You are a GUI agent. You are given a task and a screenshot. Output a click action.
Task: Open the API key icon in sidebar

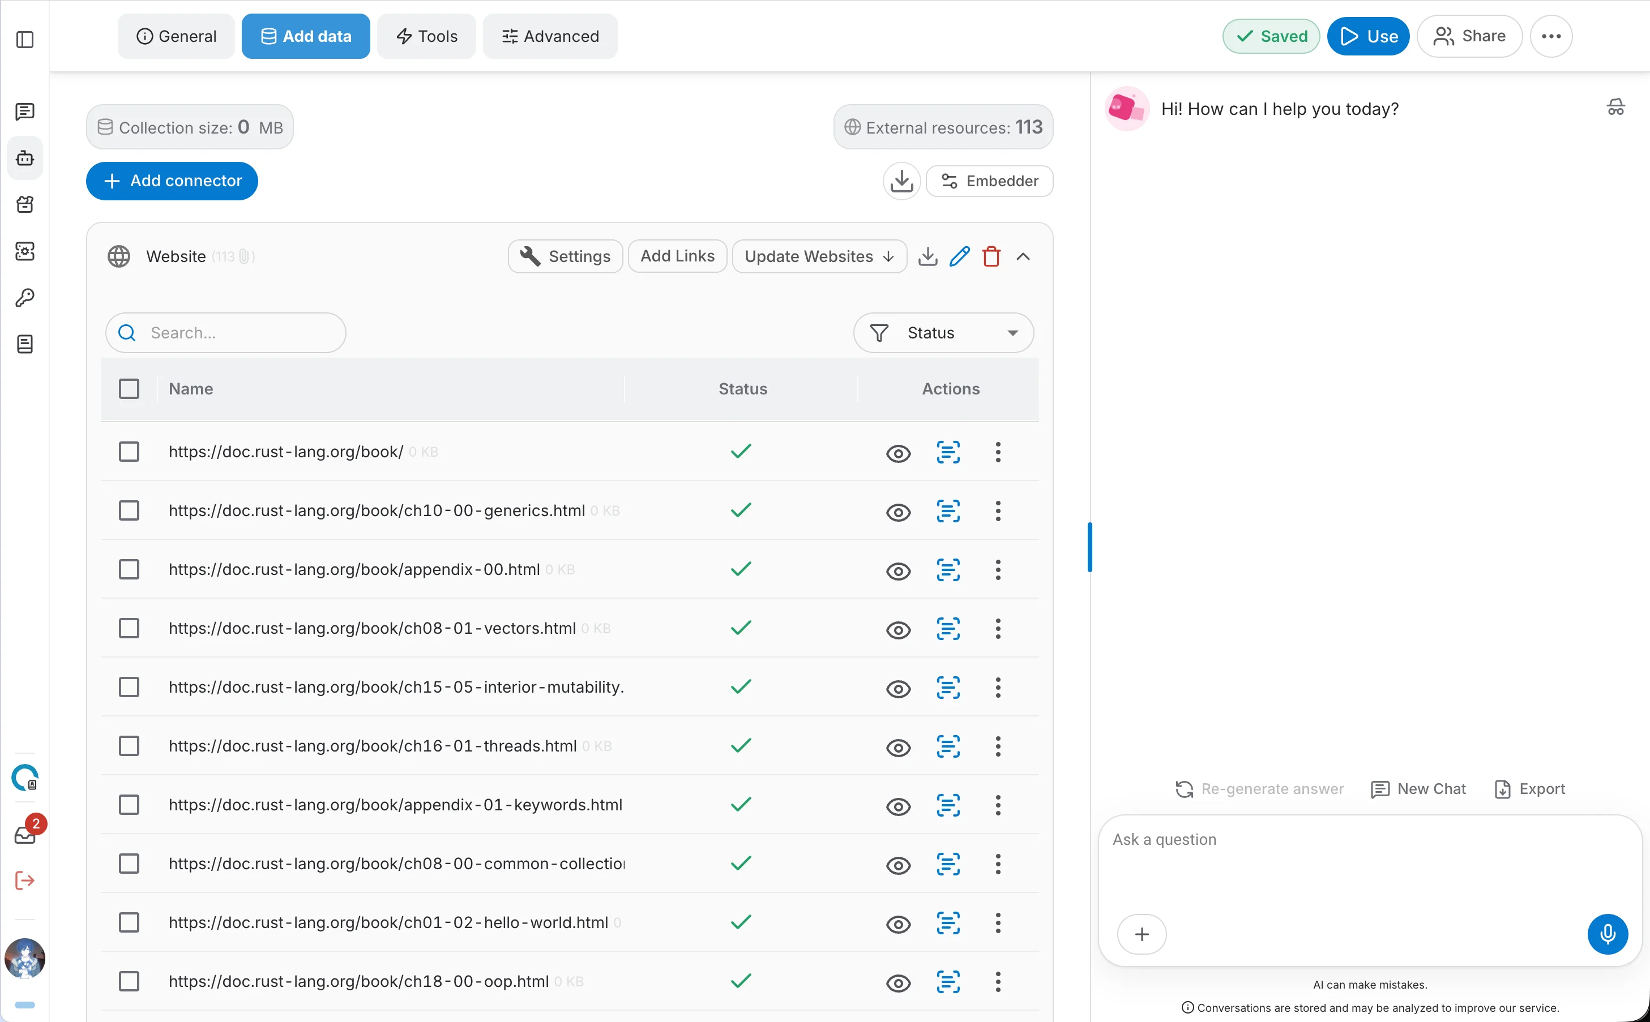point(25,298)
